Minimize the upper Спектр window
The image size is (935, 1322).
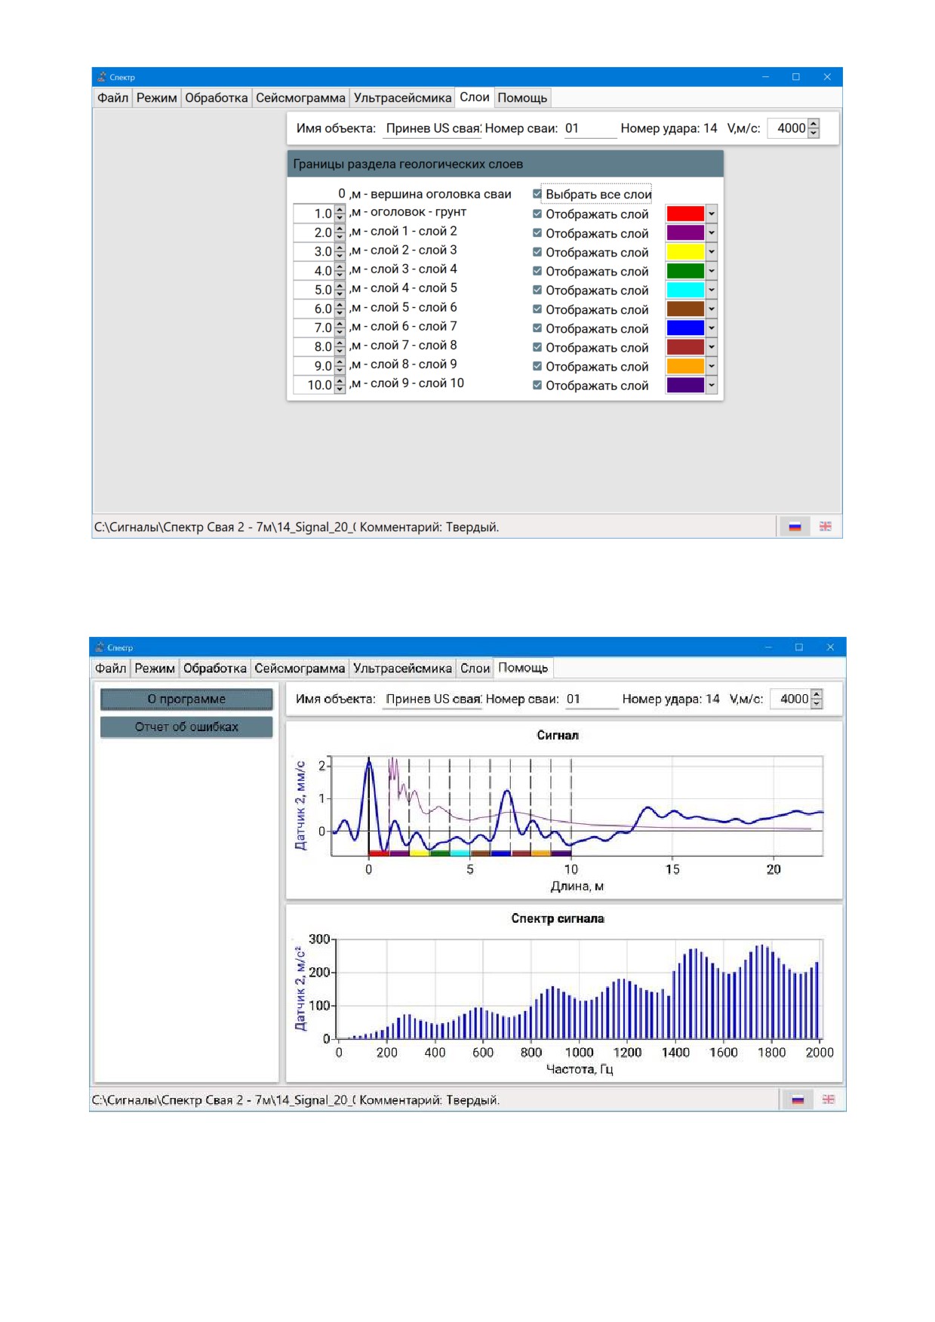point(765,77)
